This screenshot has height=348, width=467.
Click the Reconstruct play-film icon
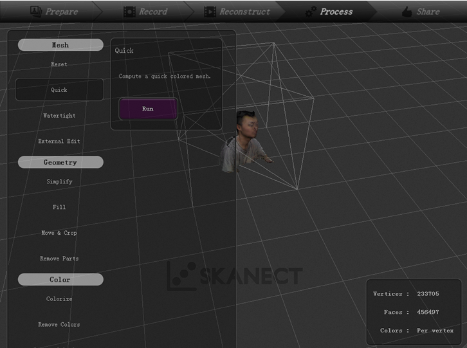[x=210, y=12]
